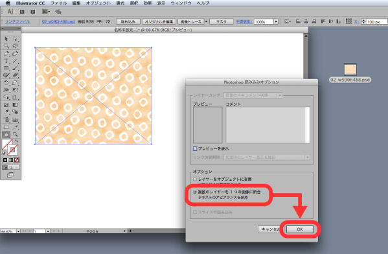Select 複数のレイヤーを1つの画像に統合 radio option
The width and height of the screenshot is (388, 254).
point(195,192)
